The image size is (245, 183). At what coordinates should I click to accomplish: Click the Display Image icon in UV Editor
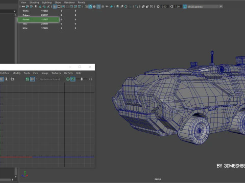[x=28, y=79]
